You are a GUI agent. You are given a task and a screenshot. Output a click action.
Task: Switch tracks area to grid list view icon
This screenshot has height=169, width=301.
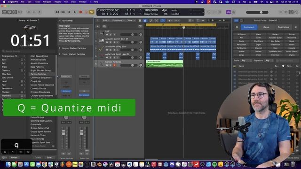click(140, 20)
